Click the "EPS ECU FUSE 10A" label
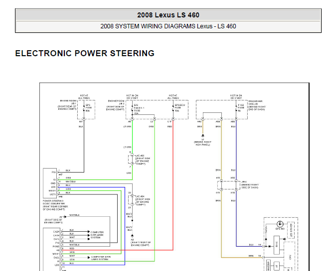This screenshot has width=332, height=271. 180,108
